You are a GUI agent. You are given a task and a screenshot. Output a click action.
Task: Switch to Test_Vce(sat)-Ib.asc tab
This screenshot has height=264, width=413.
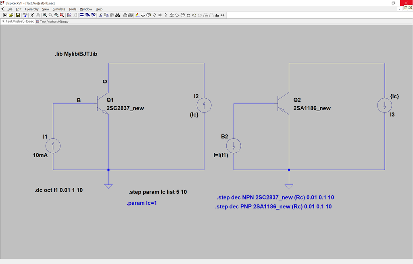pos(18,21)
